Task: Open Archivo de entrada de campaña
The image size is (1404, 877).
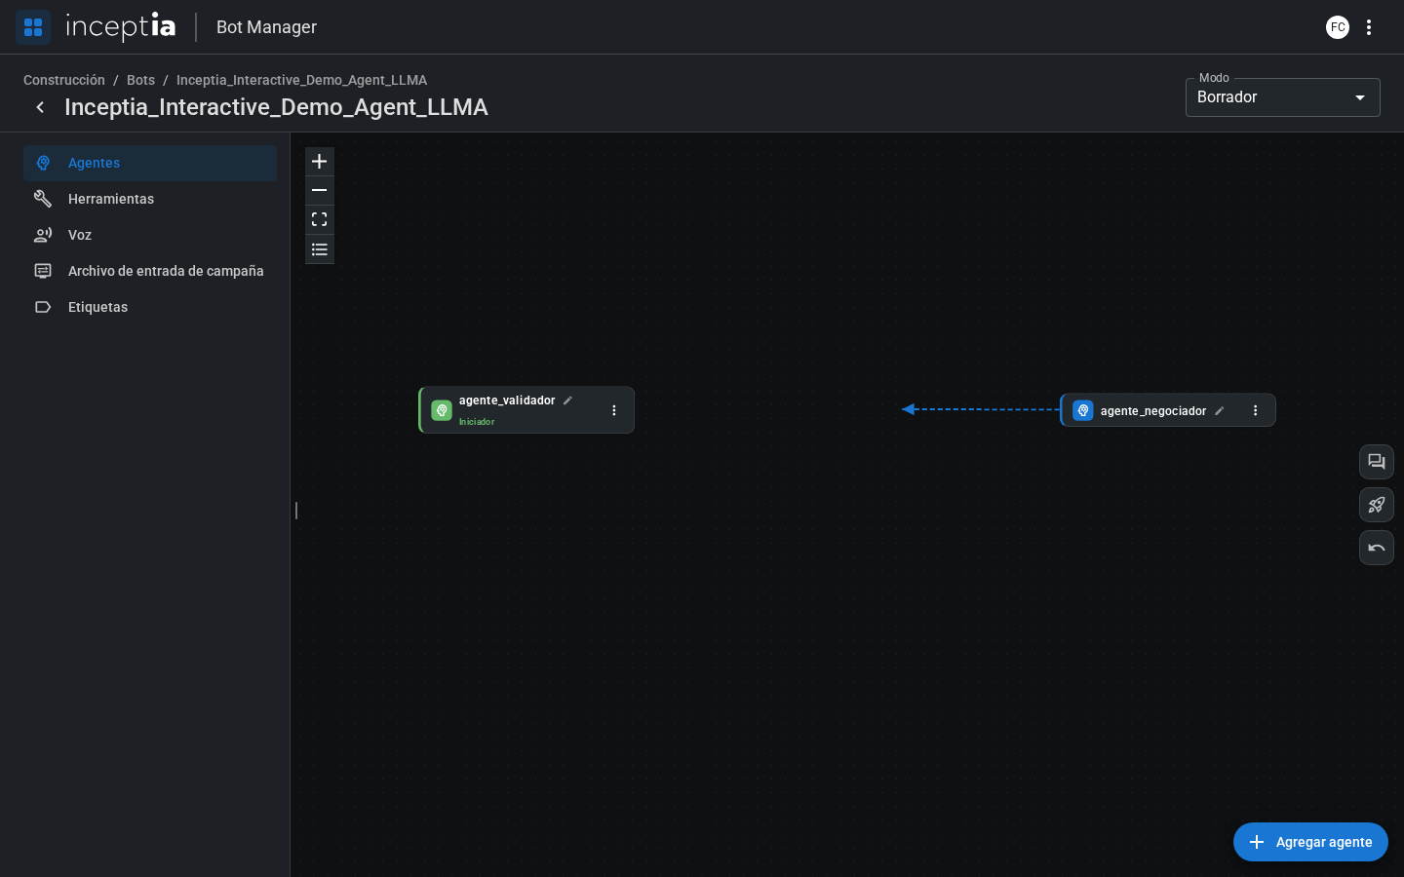Action: (150, 271)
